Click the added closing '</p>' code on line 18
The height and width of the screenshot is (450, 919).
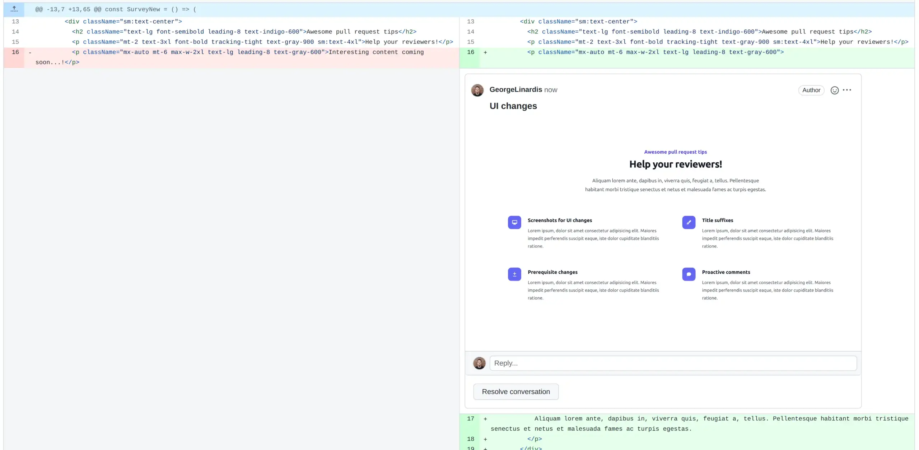[x=535, y=439]
